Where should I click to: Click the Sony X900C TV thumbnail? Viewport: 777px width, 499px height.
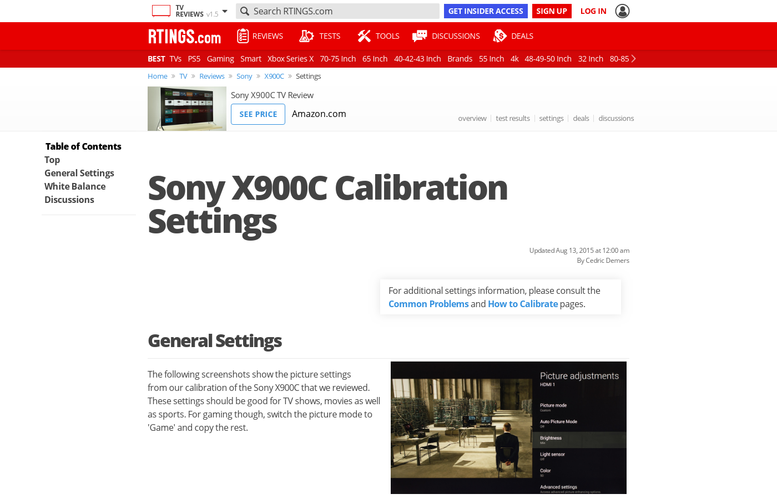coord(187,109)
